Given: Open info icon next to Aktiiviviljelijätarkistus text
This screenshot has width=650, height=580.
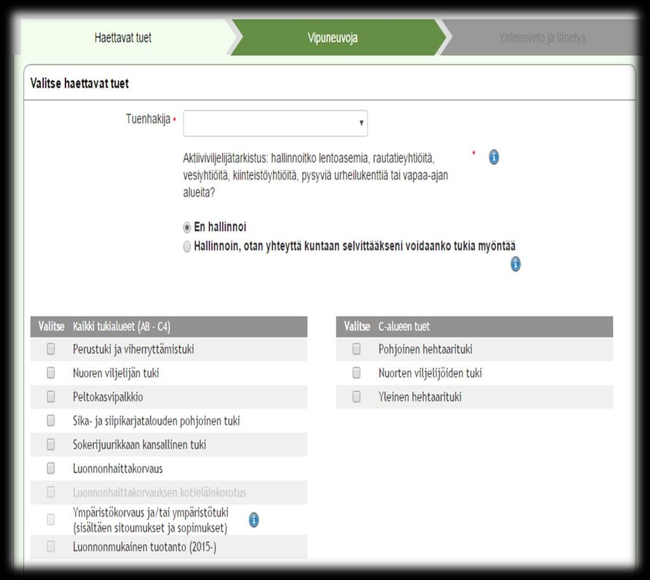Looking at the screenshot, I should pos(494,158).
